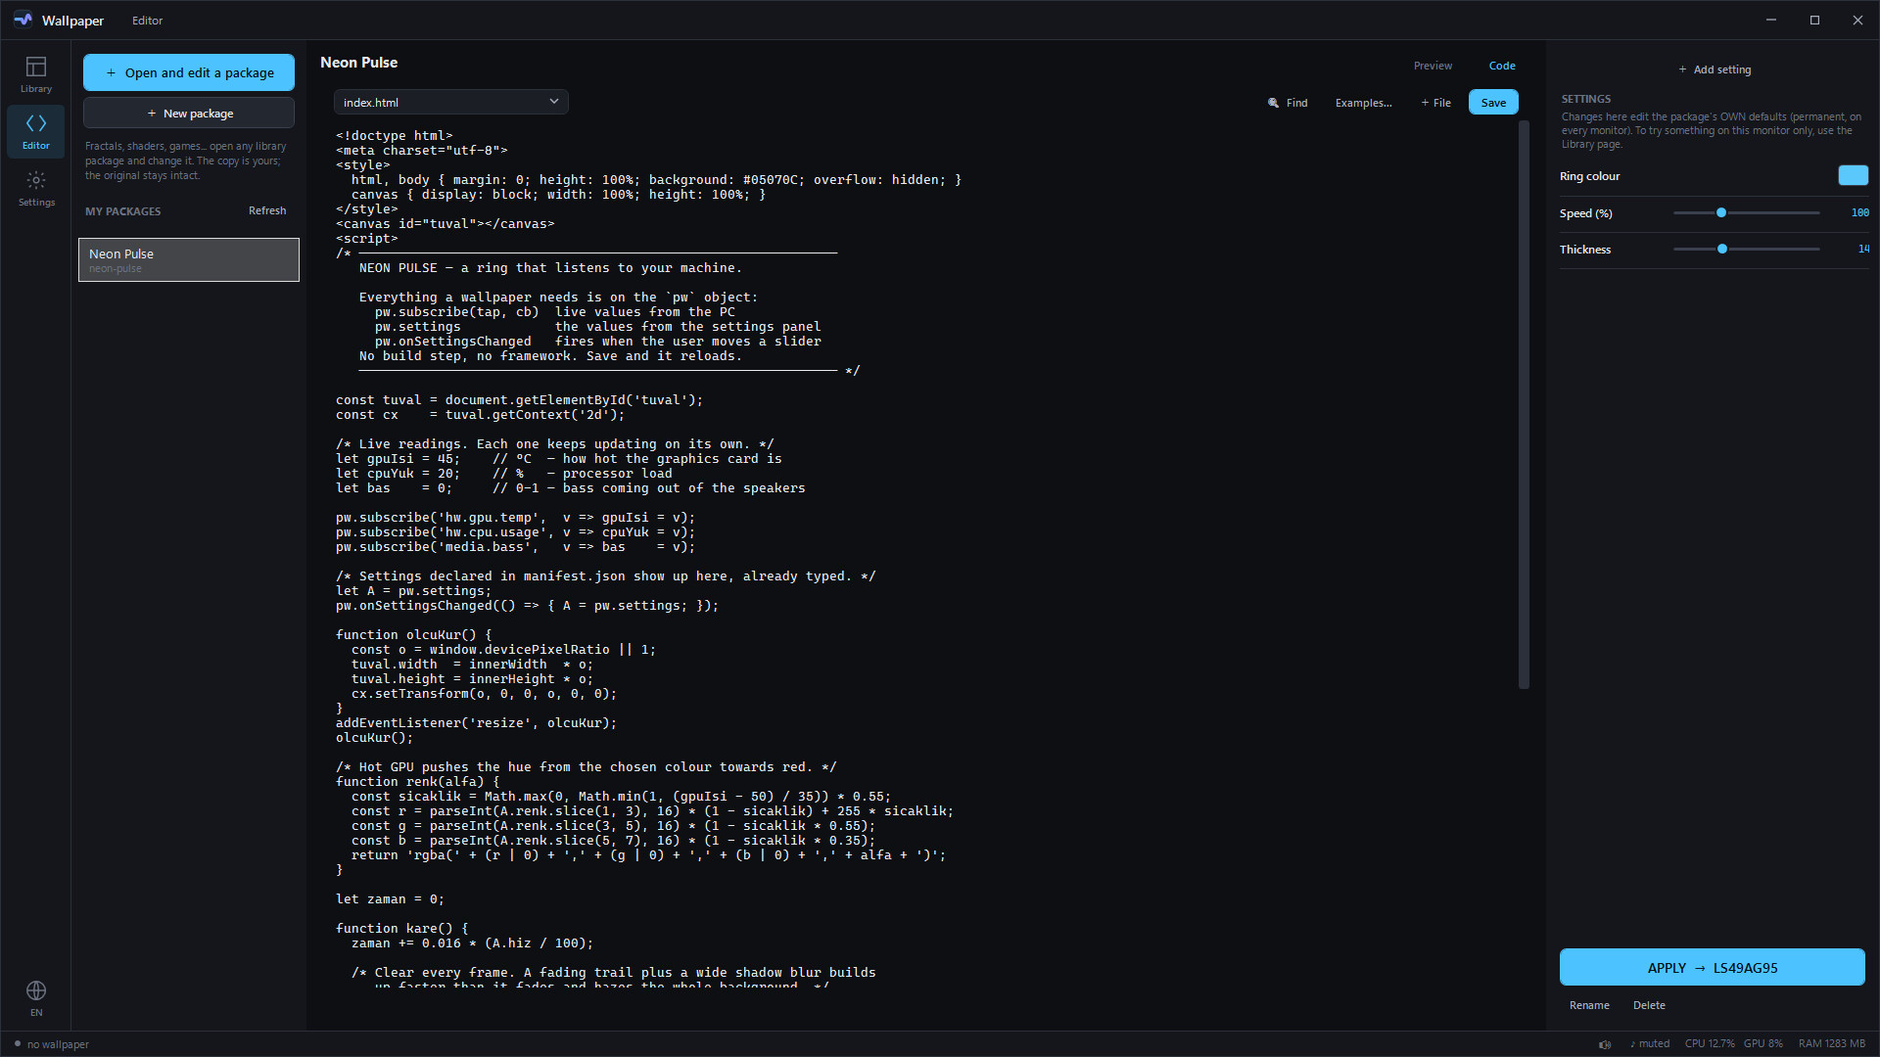The height and width of the screenshot is (1057, 1880).
Task: Select the Editor sidebar icon
Action: 36,131
